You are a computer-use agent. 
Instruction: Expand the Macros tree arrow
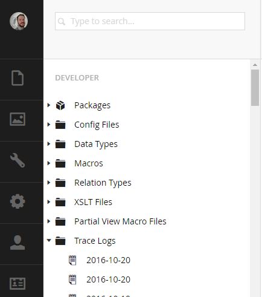49,163
